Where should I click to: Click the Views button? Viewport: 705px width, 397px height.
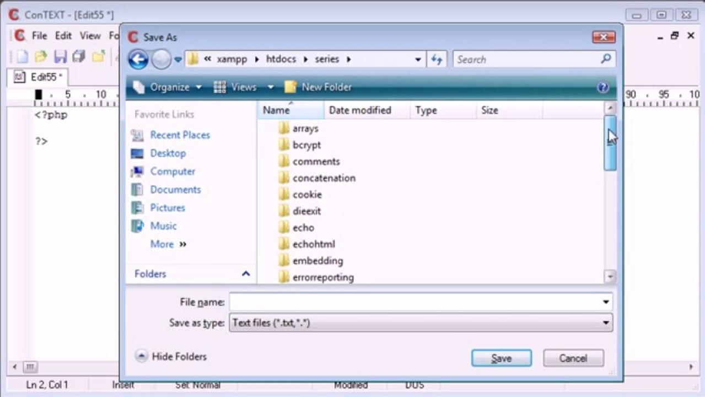point(235,87)
